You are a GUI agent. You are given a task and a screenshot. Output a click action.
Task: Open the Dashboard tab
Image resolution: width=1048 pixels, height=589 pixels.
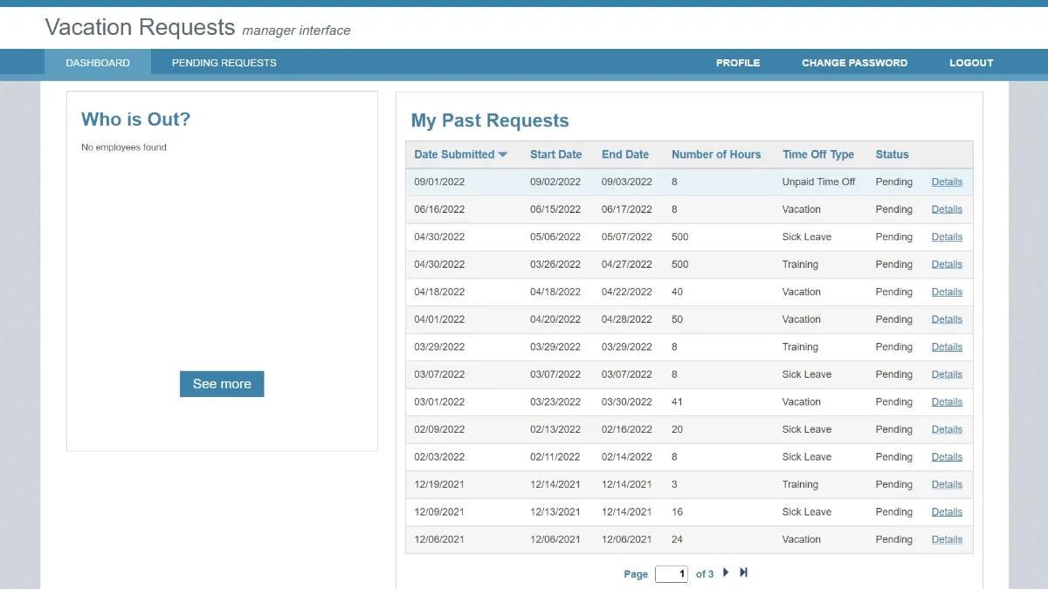tap(98, 63)
